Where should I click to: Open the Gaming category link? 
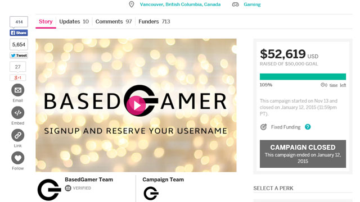point(252,4)
